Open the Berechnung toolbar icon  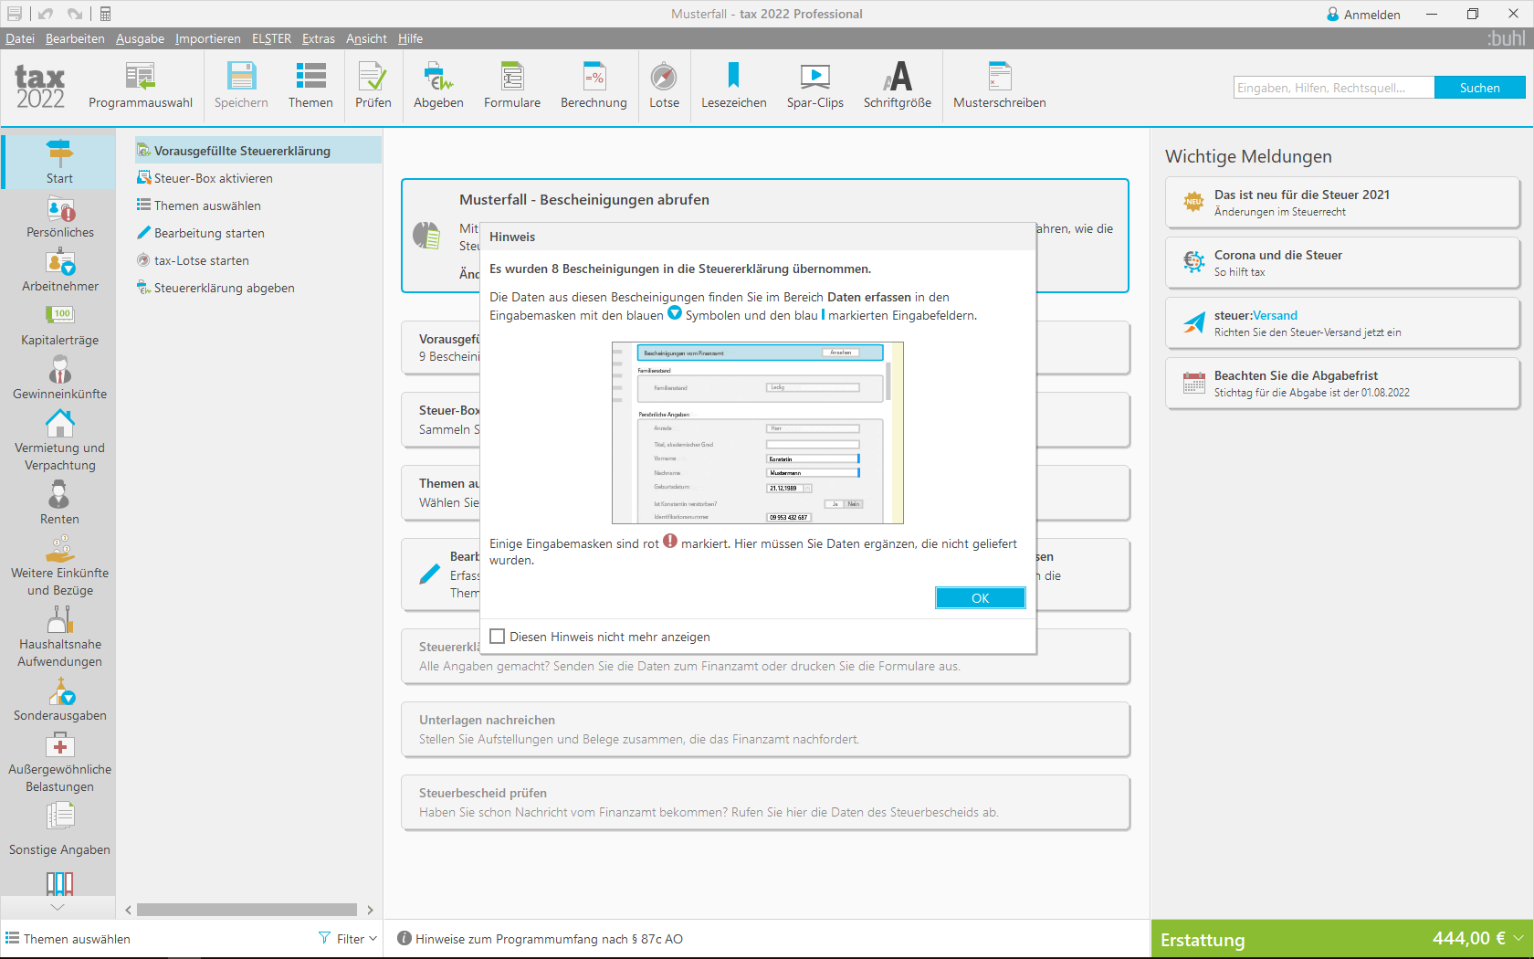594,86
